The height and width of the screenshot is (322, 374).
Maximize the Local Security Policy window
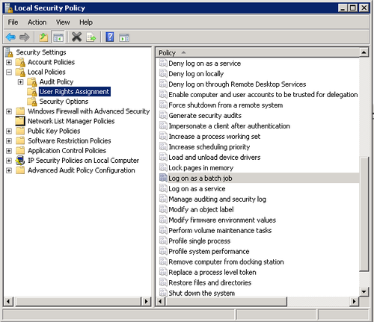[353, 8]
